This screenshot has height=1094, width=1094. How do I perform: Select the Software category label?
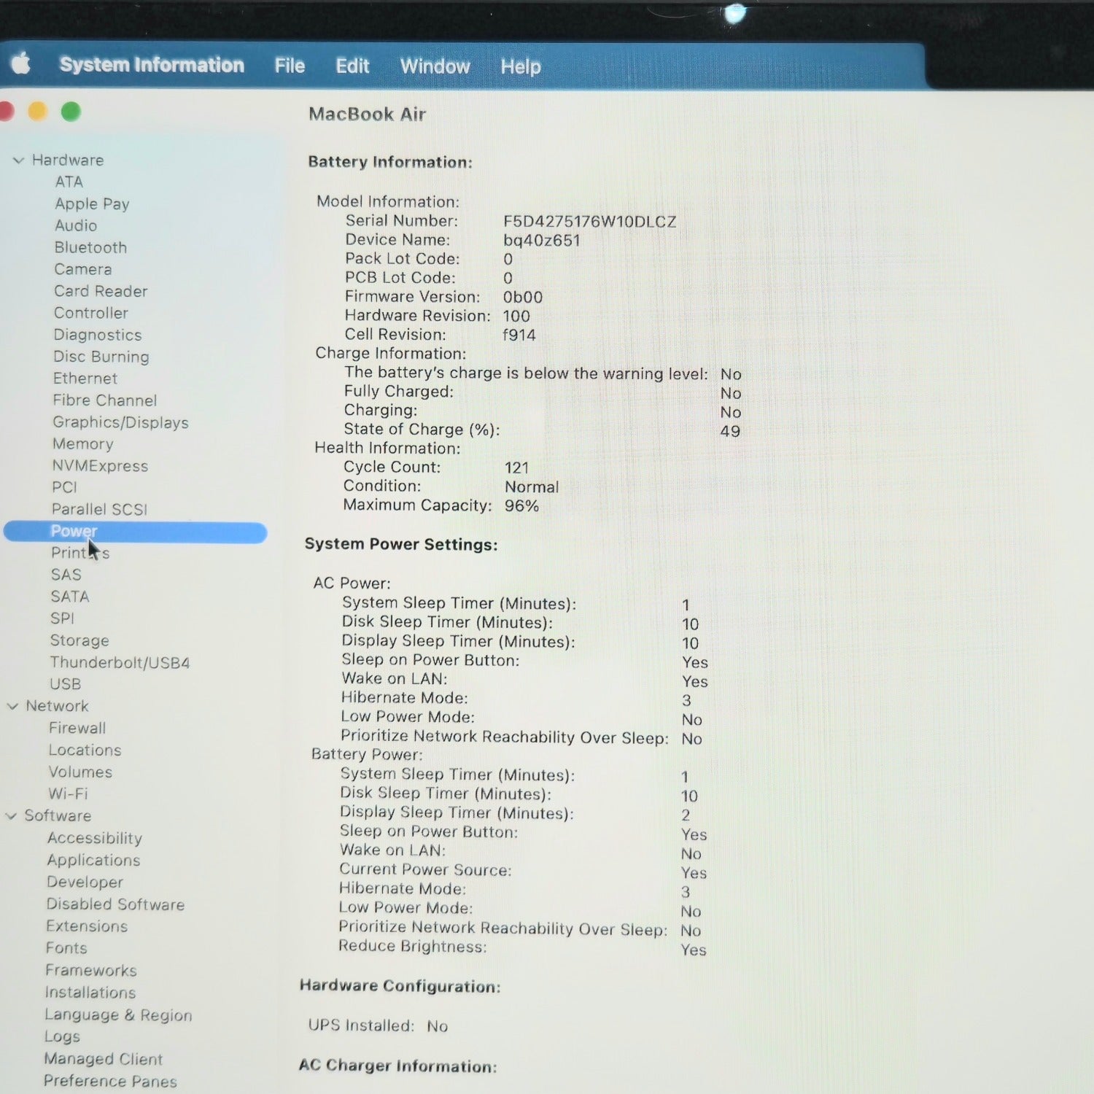pos(58,815)
